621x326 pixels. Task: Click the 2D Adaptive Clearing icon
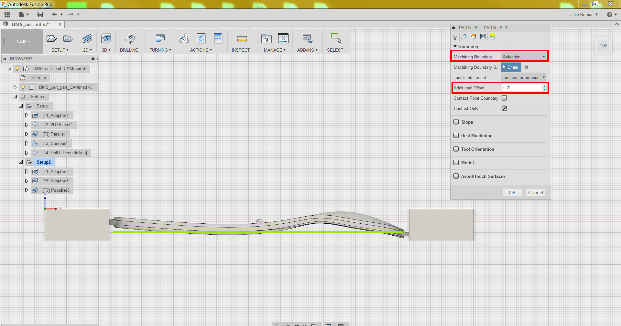point(87,39)
